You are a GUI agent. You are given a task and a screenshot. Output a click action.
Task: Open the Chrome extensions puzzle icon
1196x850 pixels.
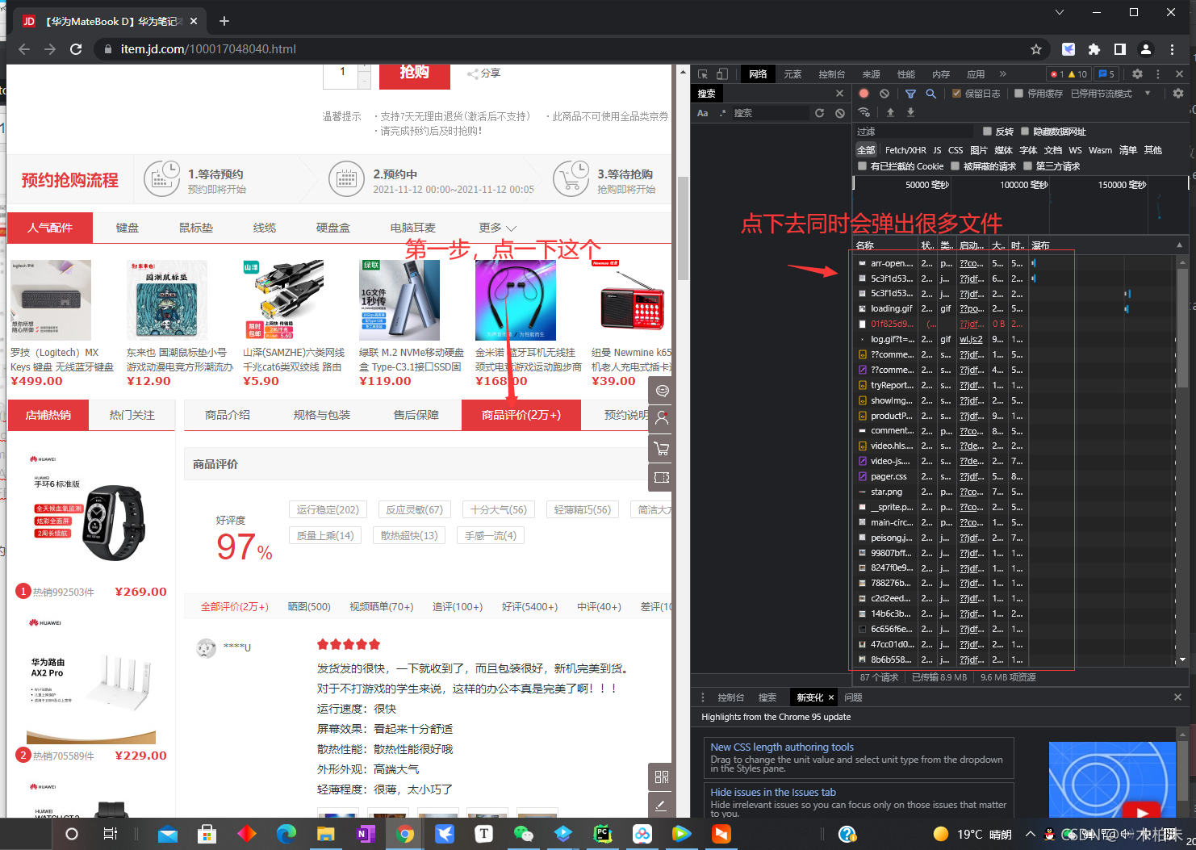tap(1094, 49)
